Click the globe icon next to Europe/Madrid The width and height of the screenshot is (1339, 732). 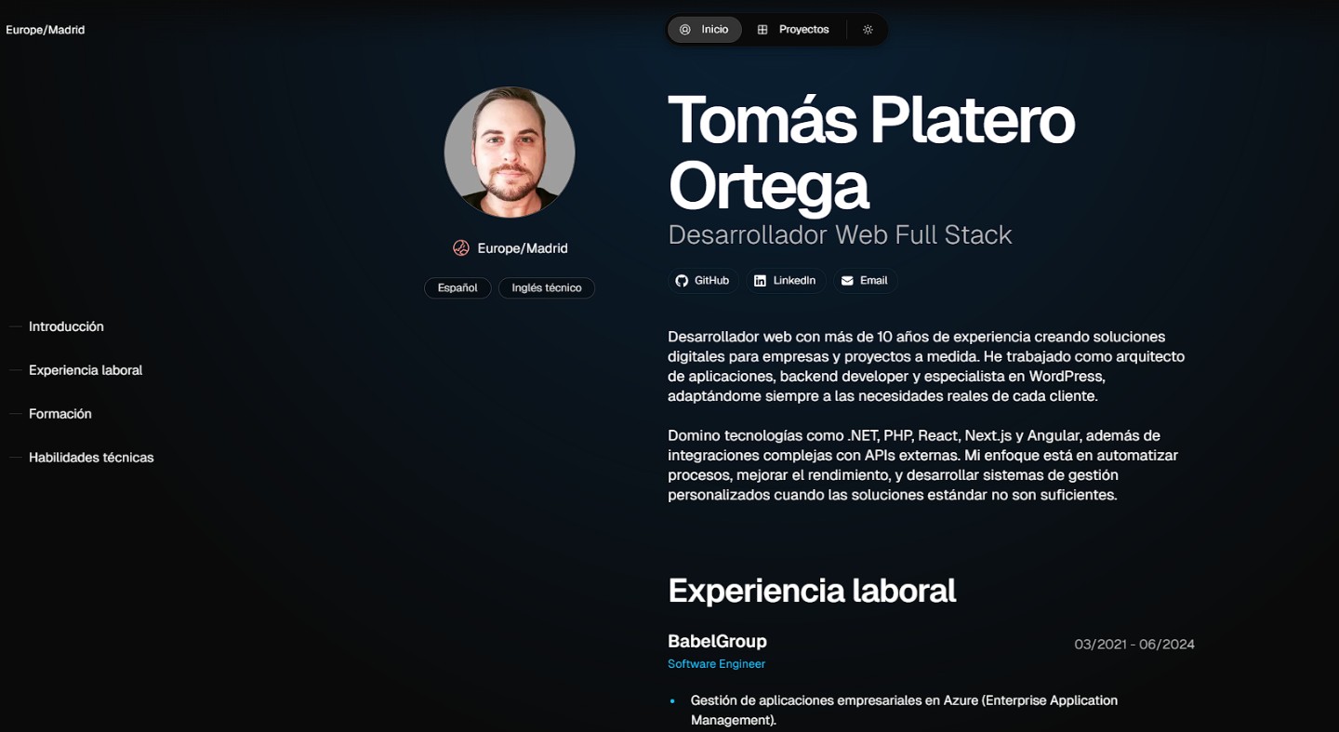tap(460, 247)
